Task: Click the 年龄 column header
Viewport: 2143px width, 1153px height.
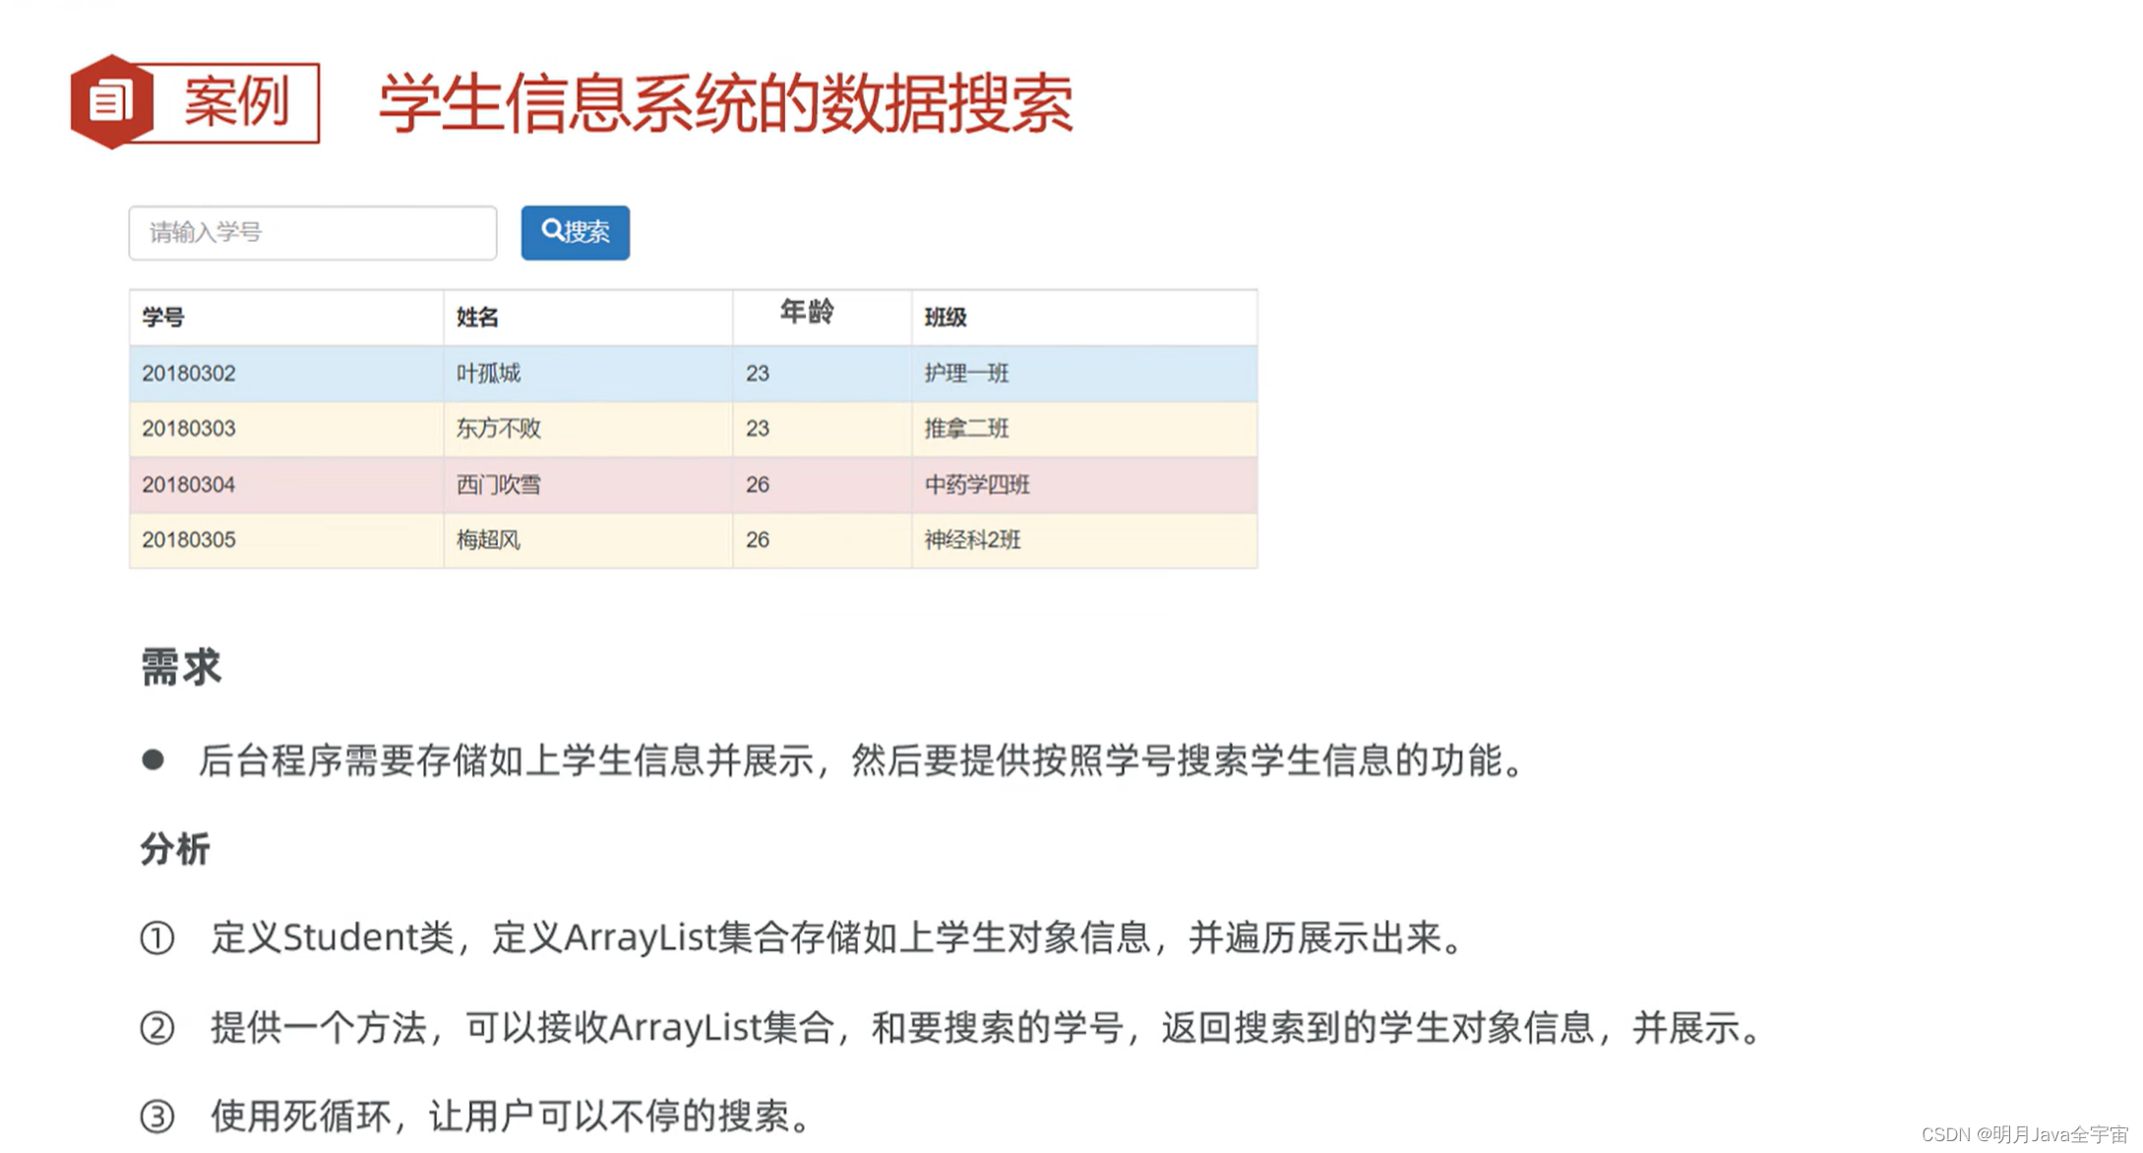Action: [807, 312]
